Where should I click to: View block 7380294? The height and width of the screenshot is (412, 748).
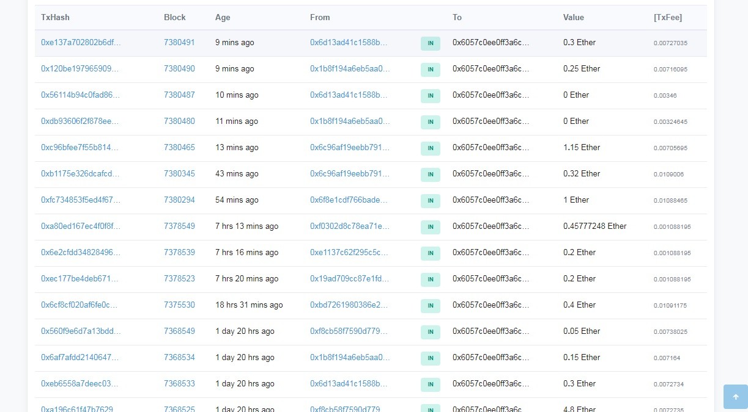[179, 200]
